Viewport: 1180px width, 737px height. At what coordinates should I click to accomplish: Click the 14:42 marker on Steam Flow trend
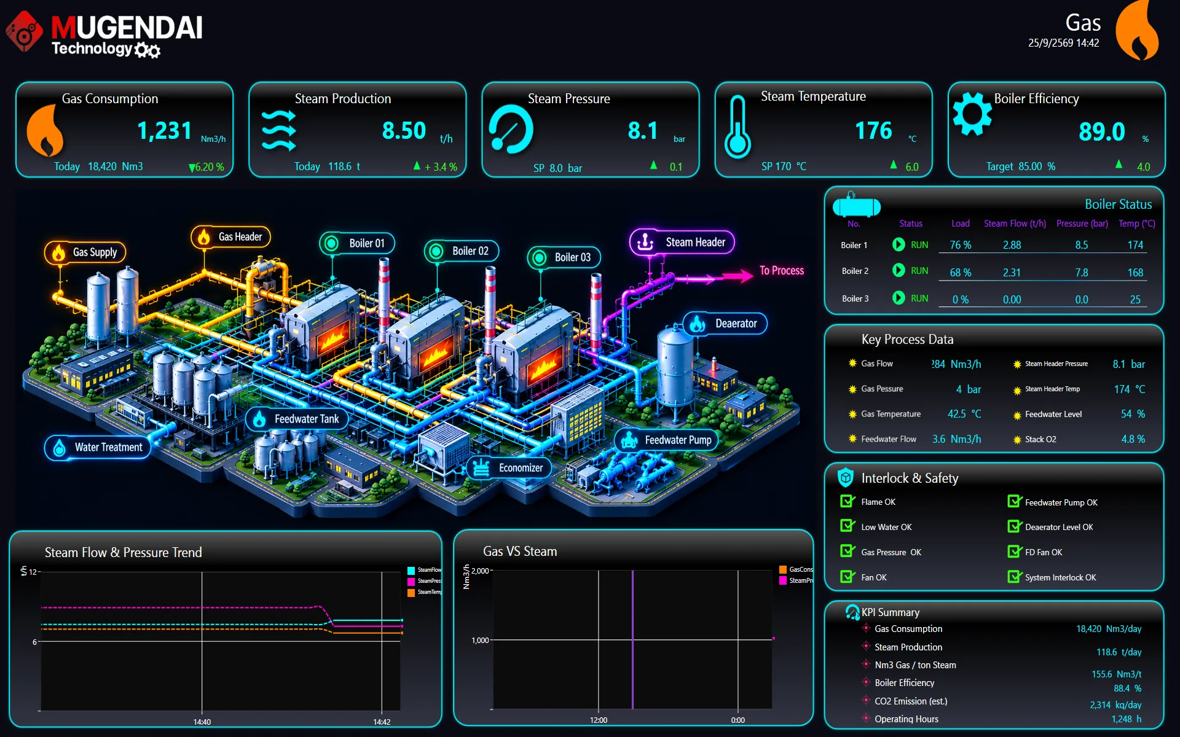[x=382, y=722]
